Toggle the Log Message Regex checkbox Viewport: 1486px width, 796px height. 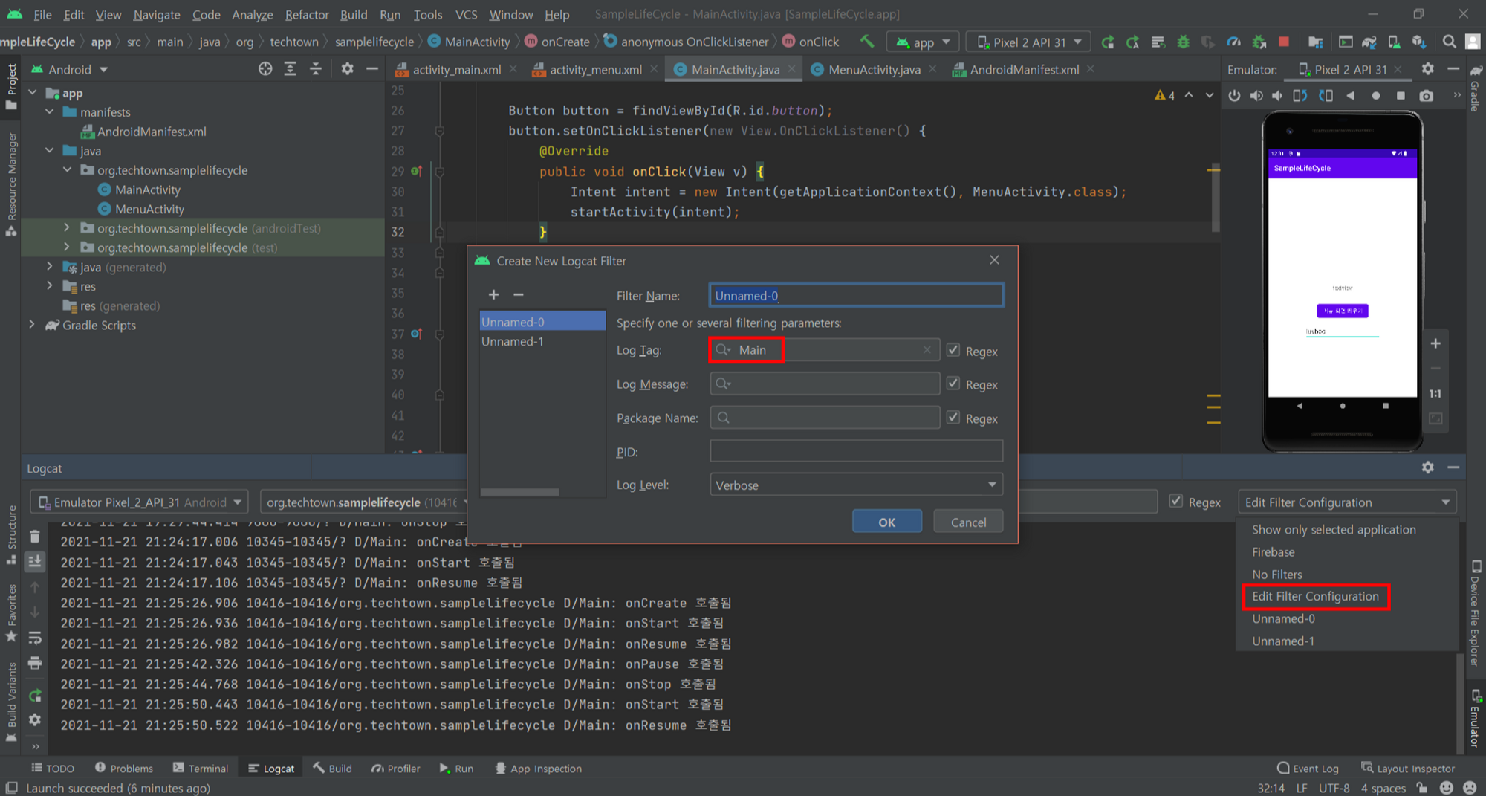click(953, 384)
